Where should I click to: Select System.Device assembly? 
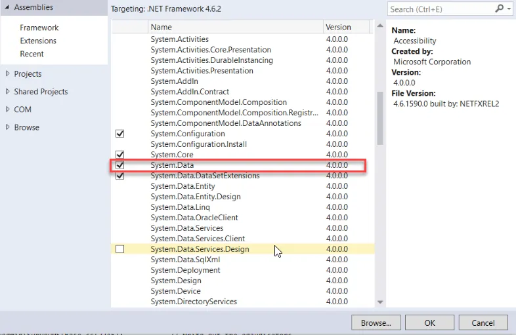click(x=242, y=291)
